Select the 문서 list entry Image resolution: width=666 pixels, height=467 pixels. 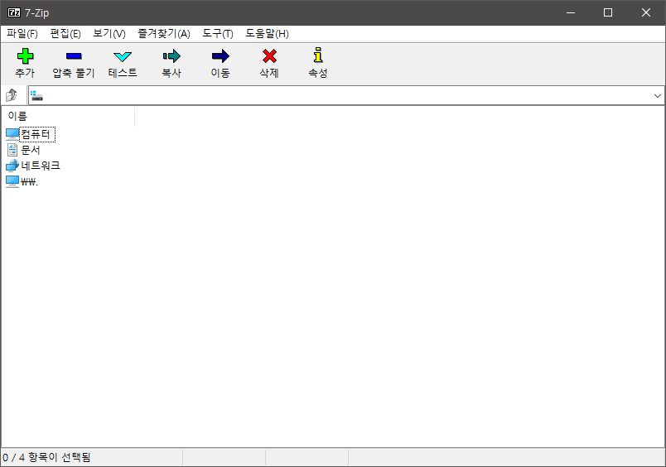pyautogui.click(x=31, y=150)
